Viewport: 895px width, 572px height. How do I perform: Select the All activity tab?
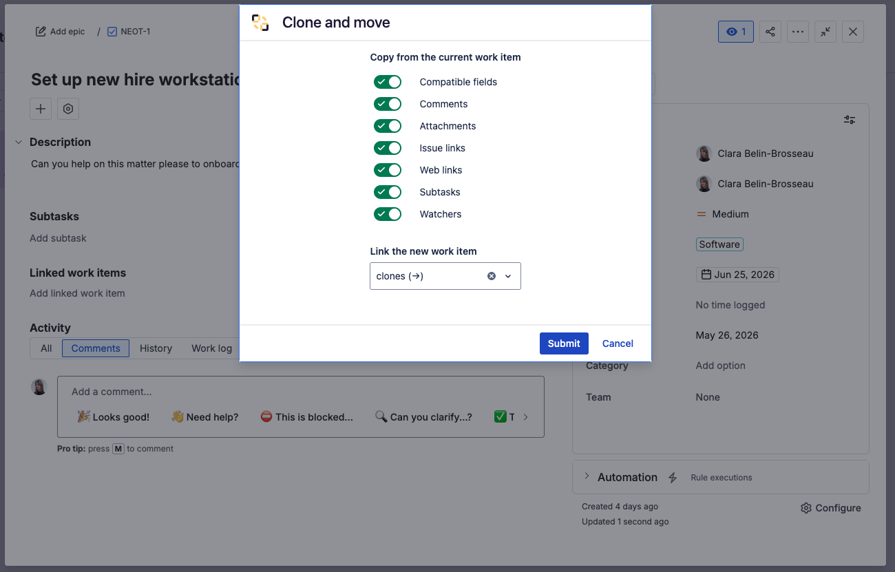tap(46, 348)
